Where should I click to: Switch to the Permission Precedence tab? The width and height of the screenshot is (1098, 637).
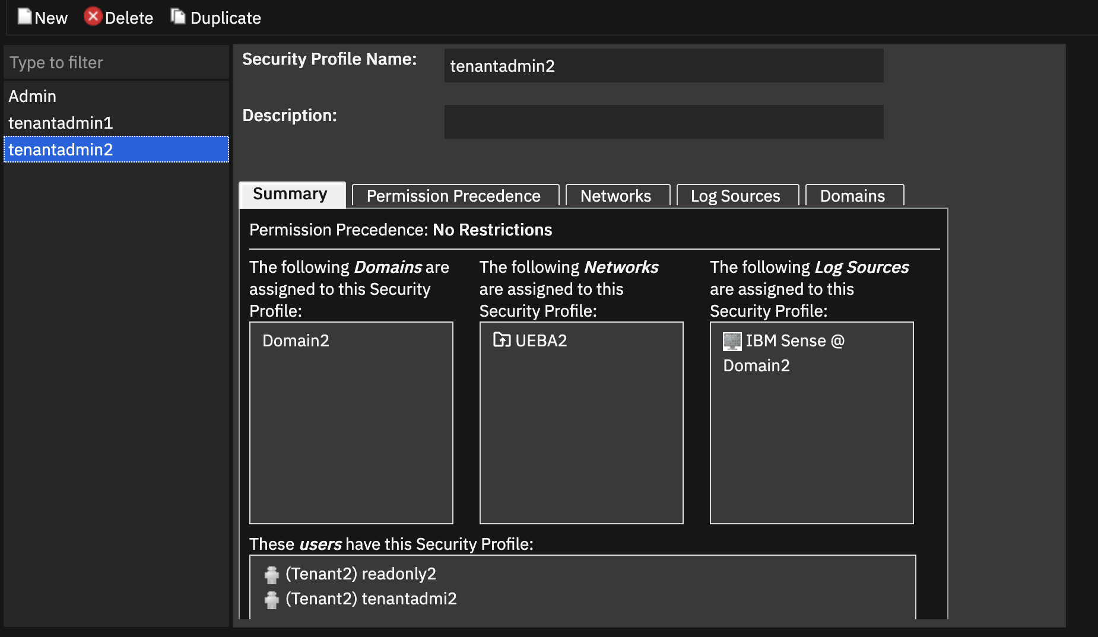[x=453, y=196]
